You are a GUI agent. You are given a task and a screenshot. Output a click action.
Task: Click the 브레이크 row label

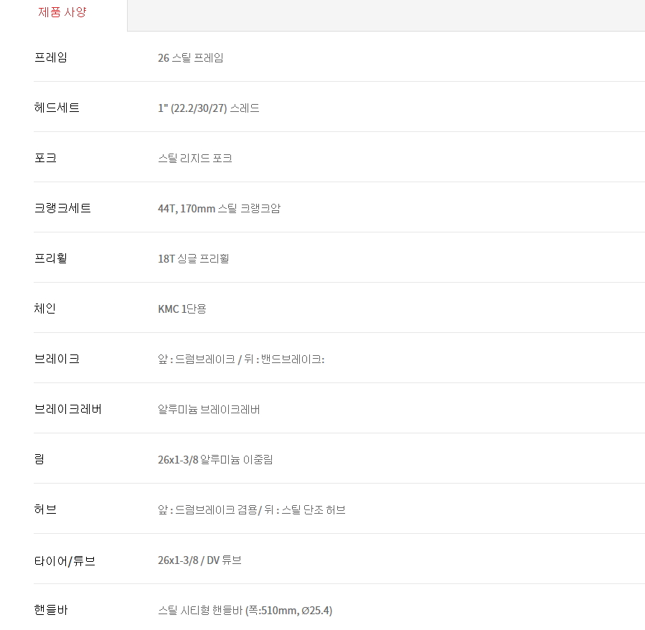coord(57,359)
